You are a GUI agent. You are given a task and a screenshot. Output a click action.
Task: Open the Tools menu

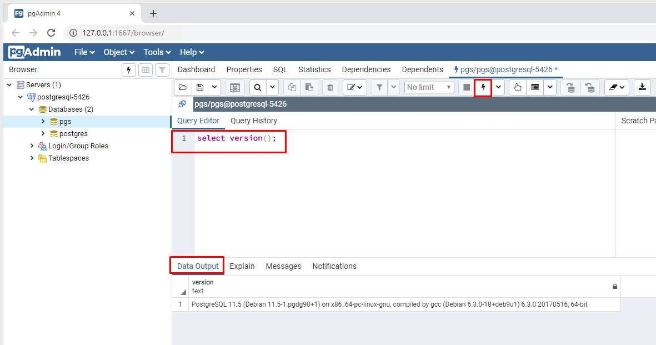coord(157,52)
